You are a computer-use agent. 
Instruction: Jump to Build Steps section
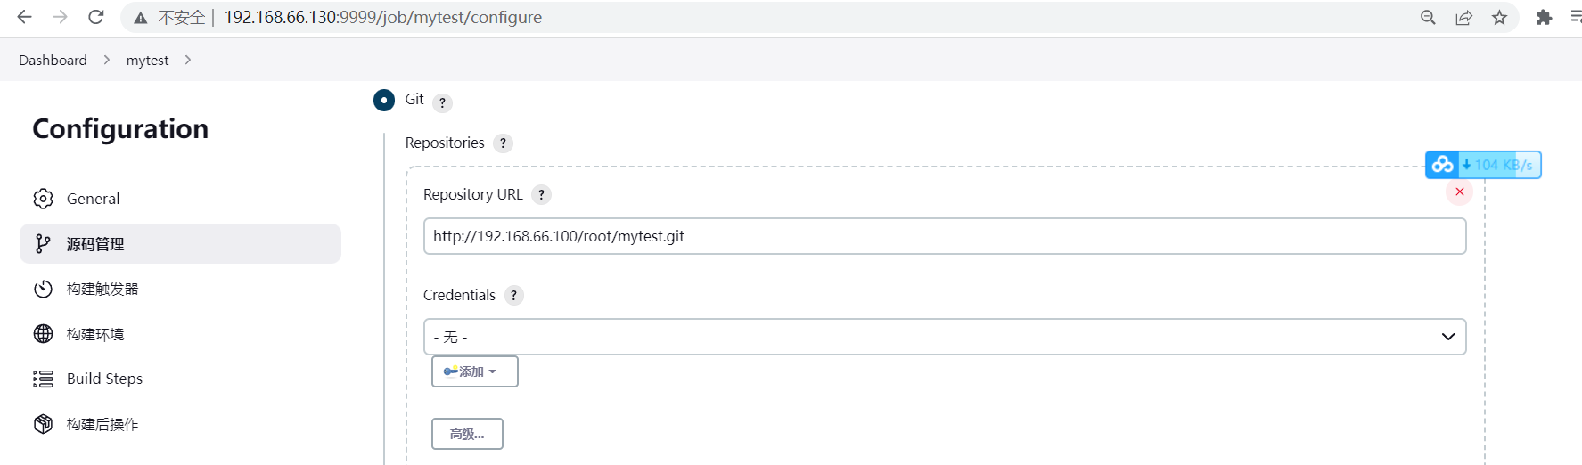104,379
